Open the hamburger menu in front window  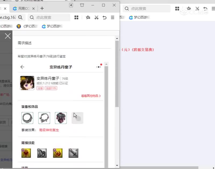click(x=113, y=17)
